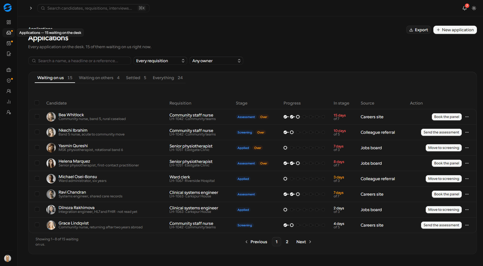This screenshot has width=483, height=266.
Task: Tick the checkbox for Ravi Chandran
Action: coord(37,194)
